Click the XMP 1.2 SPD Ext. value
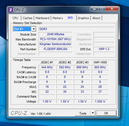Viewport: 129px width, 126px height. pyautogui.click(x=104, y=49)
